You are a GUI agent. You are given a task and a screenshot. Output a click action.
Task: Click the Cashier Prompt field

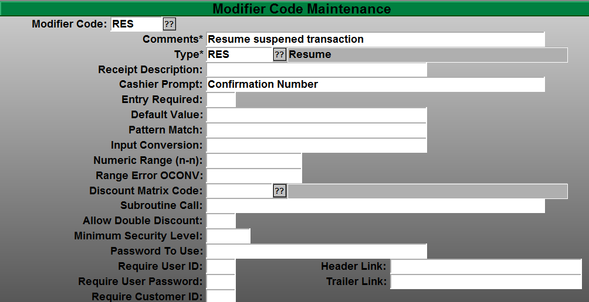point(375,84)
